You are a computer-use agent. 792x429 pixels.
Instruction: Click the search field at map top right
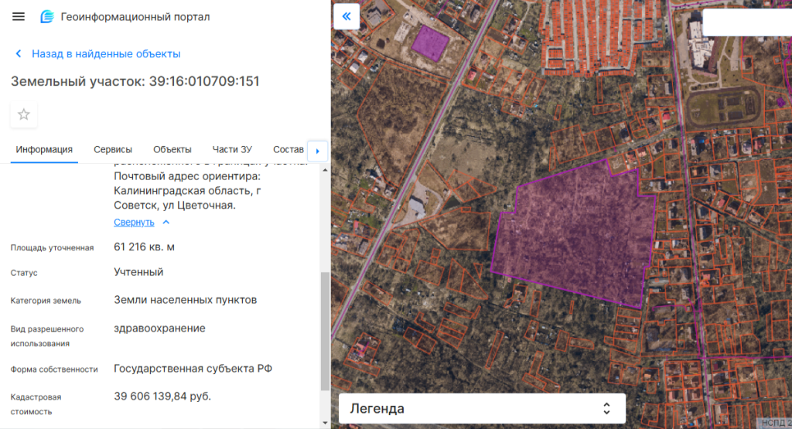pyautogui.click(x=746, y=23)
